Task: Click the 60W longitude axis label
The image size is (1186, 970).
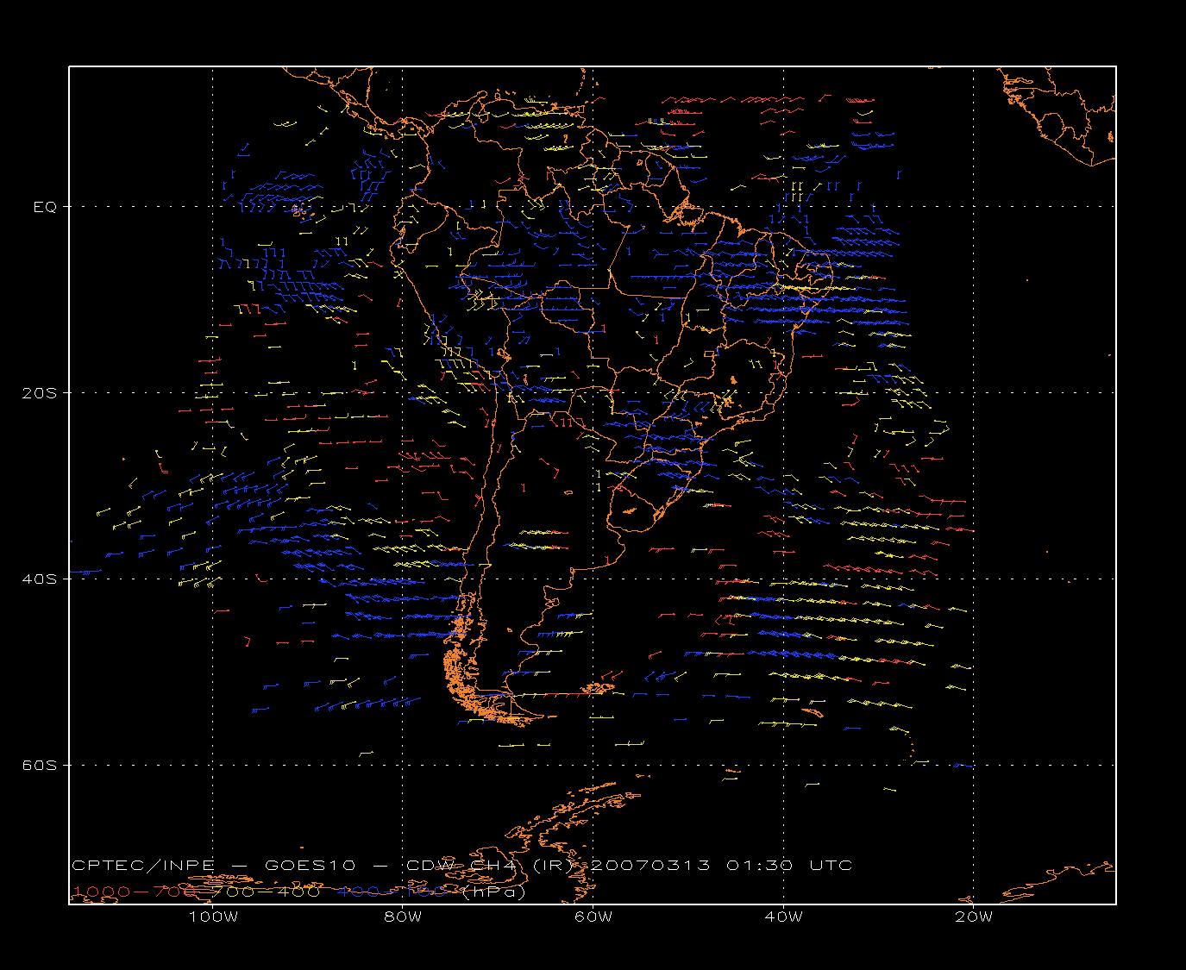Action: click(593, 917)
